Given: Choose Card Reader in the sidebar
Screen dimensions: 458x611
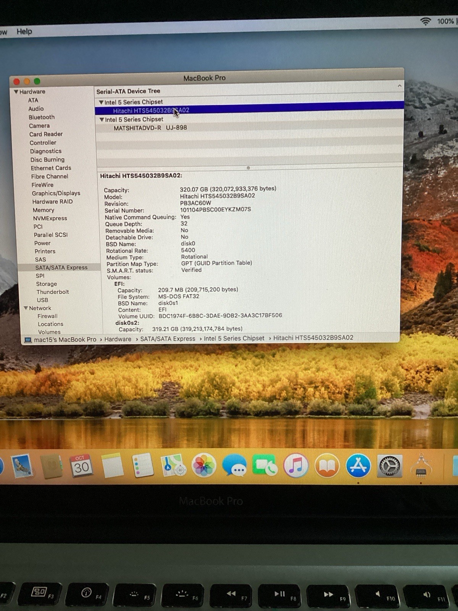Looking at the screenshot, I should tap(46, 134).
